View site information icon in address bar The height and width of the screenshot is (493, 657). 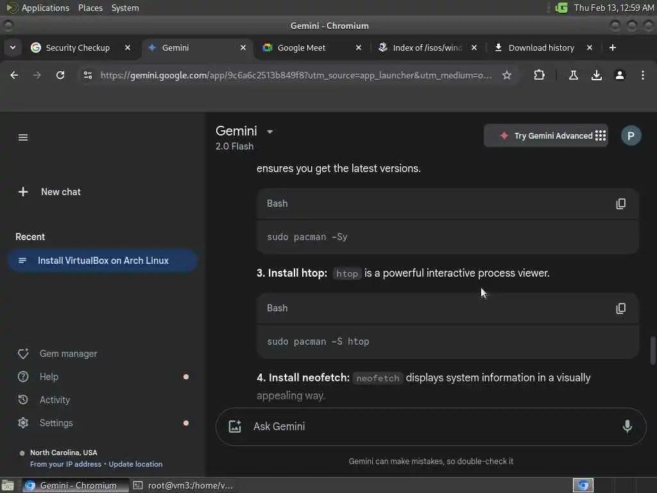coord(87,75)
